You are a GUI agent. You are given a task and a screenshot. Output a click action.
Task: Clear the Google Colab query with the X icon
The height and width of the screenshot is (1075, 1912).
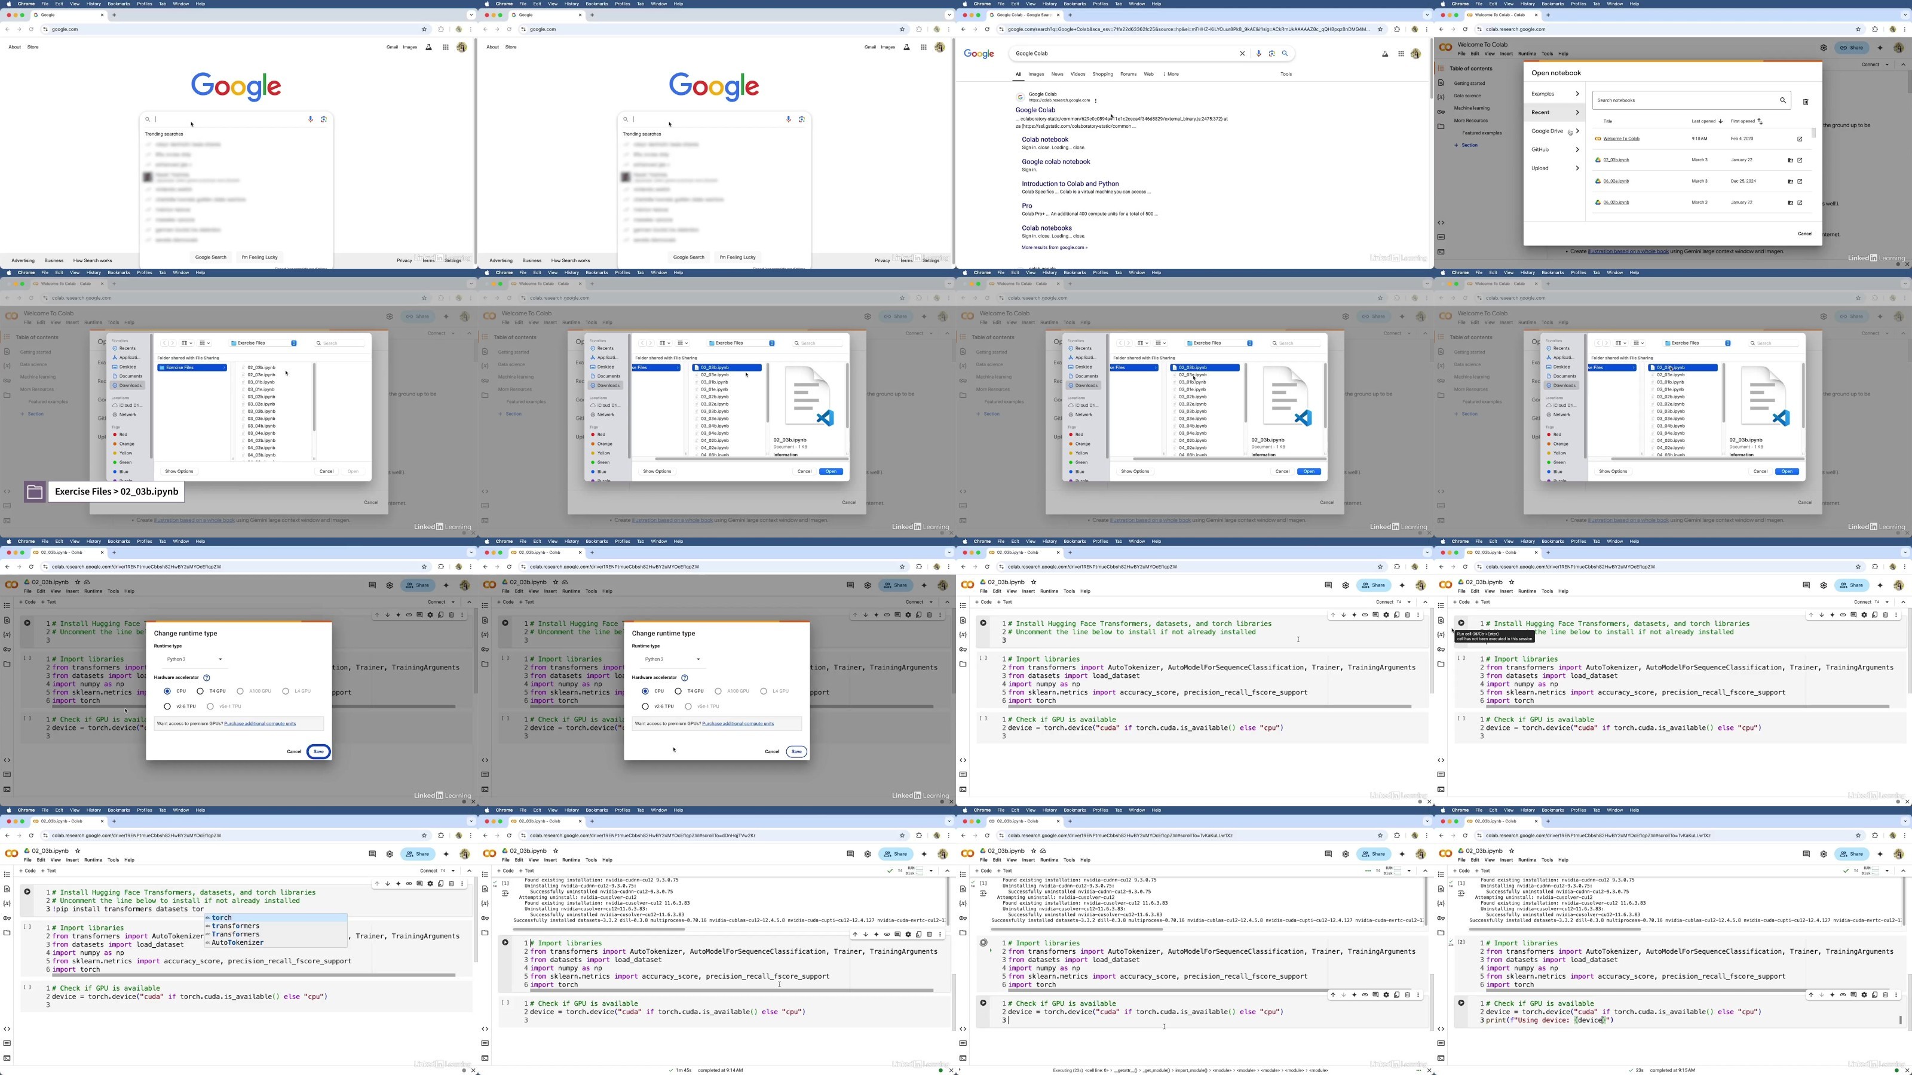click(1242, 53)
